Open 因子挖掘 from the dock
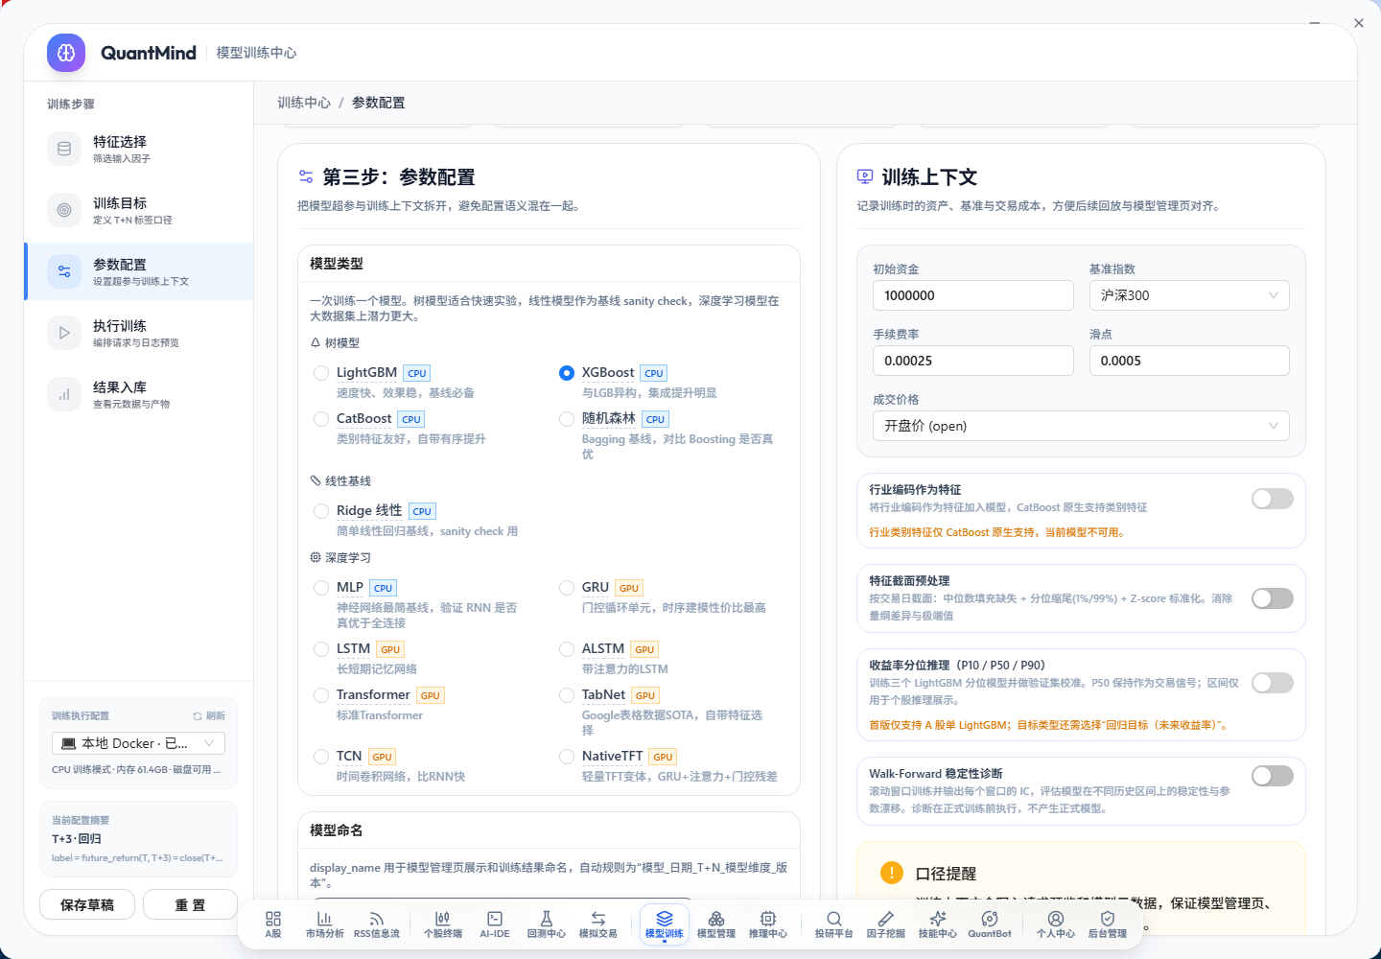Viewport: 1381px width, 959px height. coord(886,924)
